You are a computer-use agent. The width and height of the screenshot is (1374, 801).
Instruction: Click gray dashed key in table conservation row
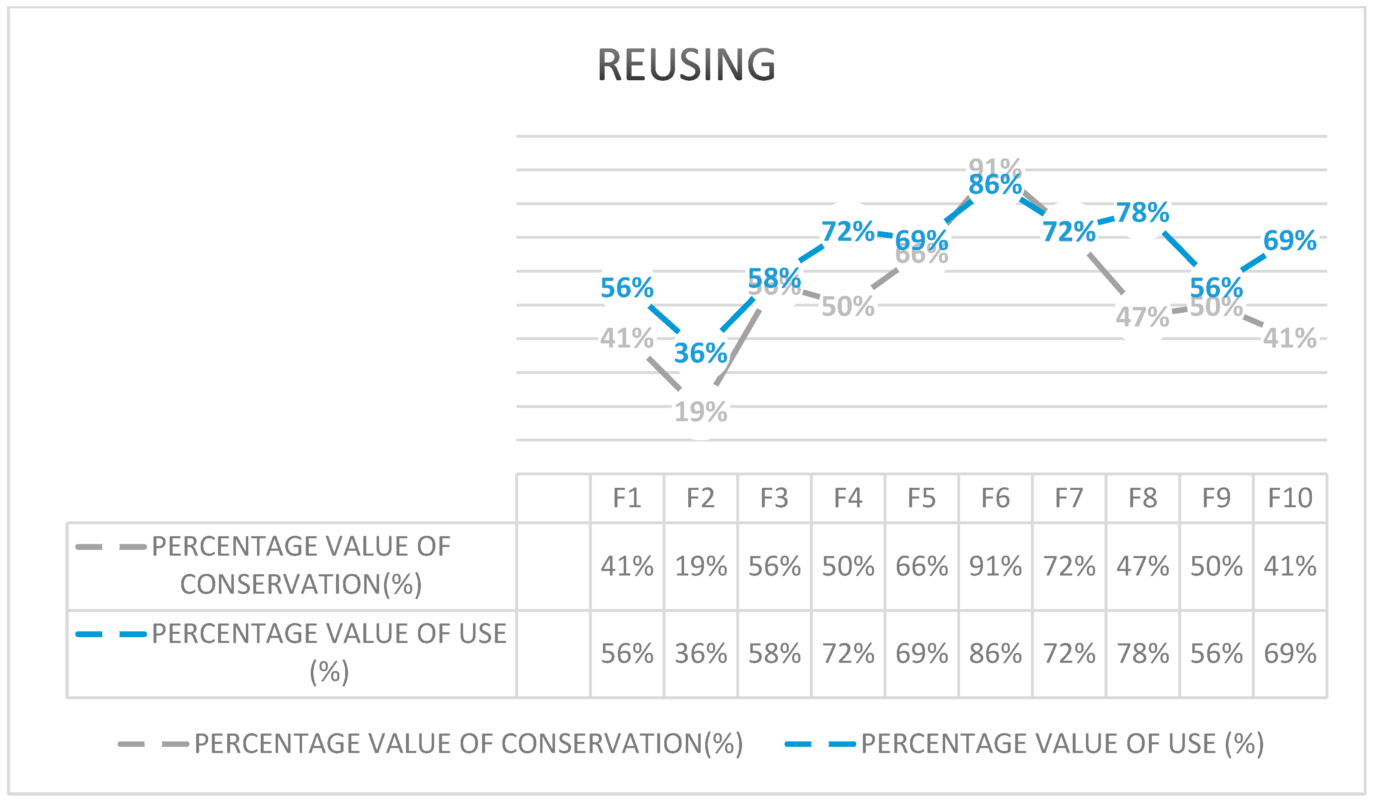pos(110,547)
